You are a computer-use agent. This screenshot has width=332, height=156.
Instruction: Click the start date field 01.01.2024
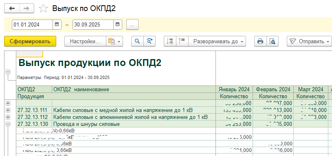pos(33,24)
